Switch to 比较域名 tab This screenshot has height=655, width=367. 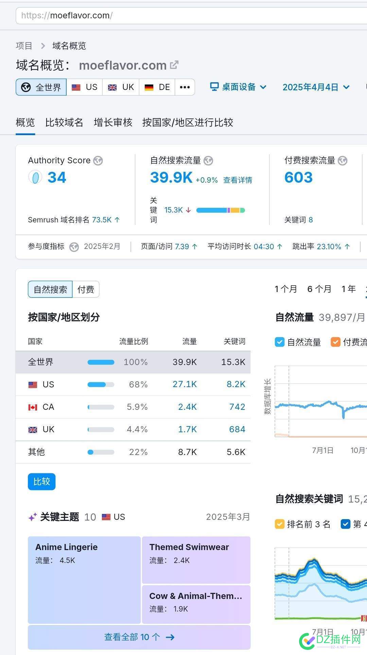coord(64,122)
